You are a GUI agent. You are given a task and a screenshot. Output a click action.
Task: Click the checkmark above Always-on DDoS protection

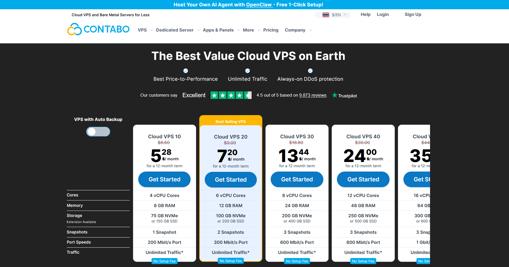(x=310, y=71)
